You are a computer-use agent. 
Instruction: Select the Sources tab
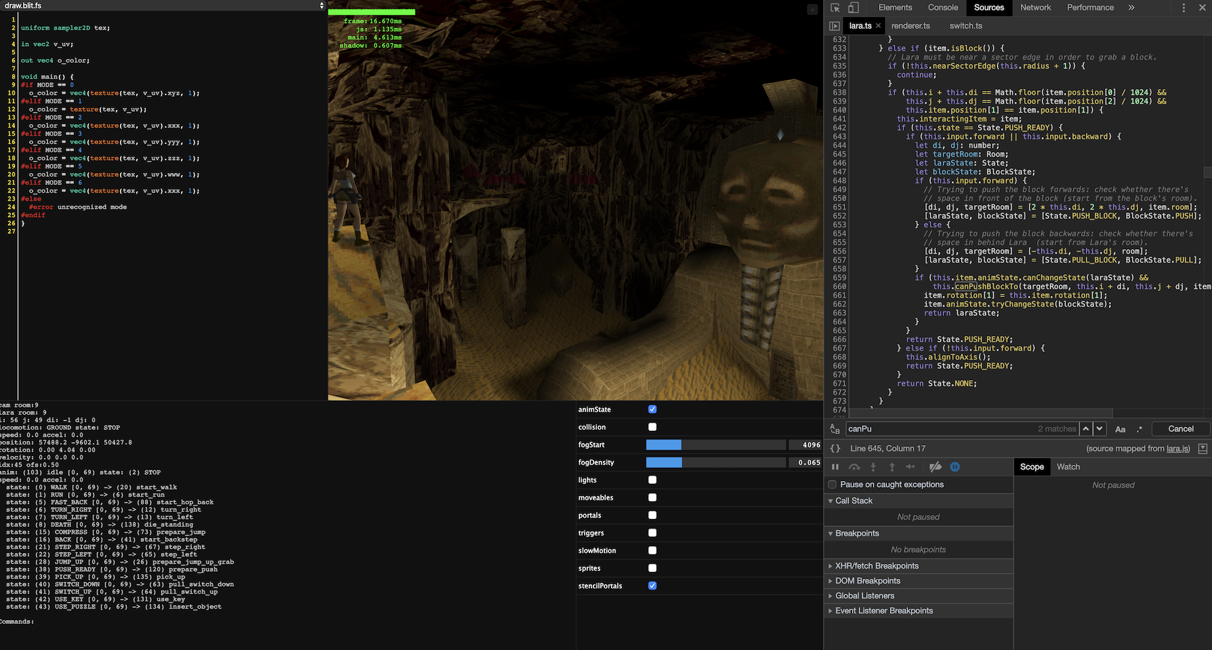click(989, 7)
